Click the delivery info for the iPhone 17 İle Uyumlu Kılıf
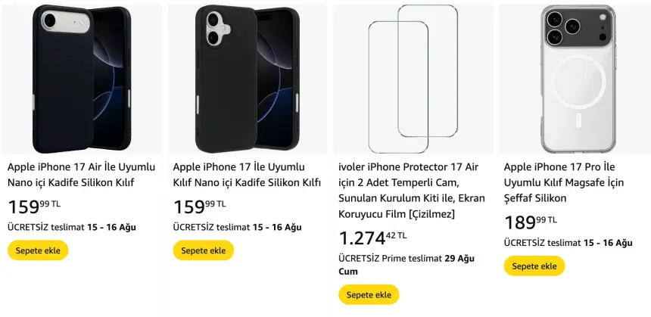The image size is (651, 317). click(x=237, y=227)
